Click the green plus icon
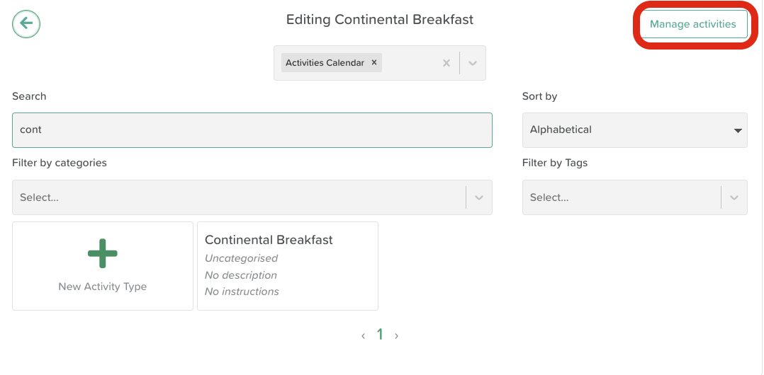Viewport: 764px width, 375px height. [x=103, y=253]
